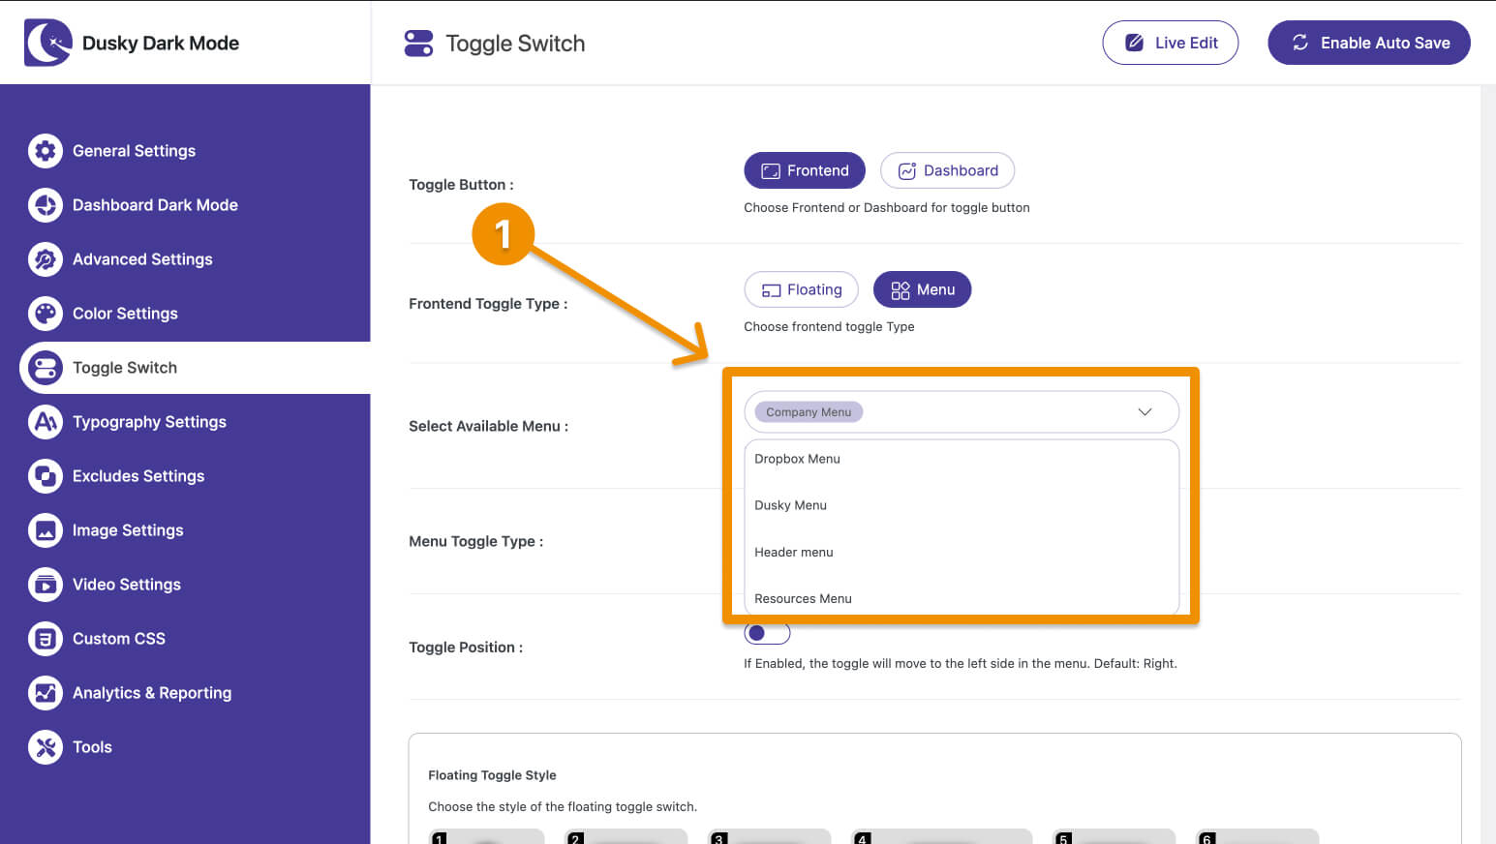Click the Dashboard Dark Mode sidebar icon
Image resolution: width=1496 pixels, height=844 pixels.
[46, 205]
